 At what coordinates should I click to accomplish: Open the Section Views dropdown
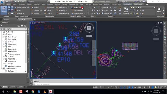(x=78, y=13)
